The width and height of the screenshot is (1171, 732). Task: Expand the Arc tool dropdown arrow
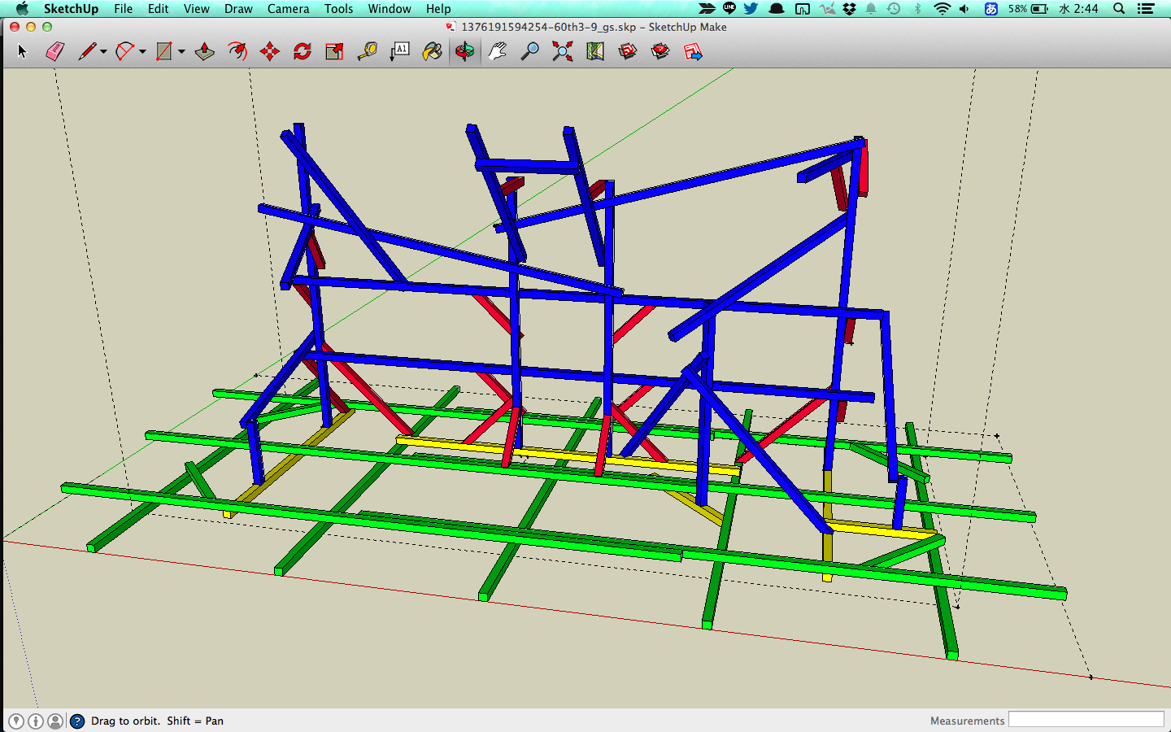142,52
